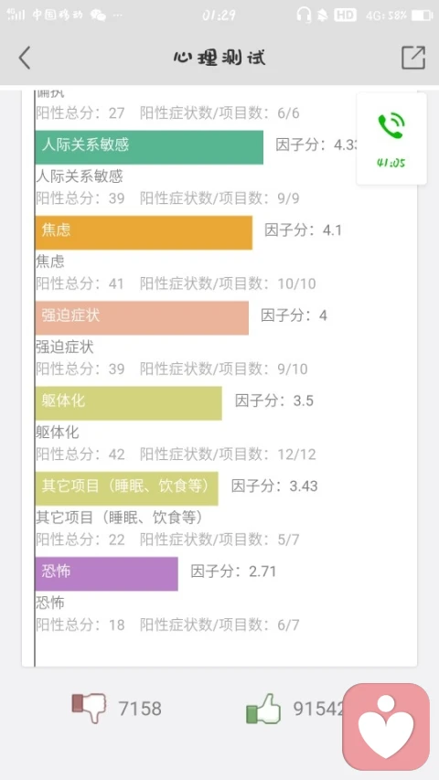Tap the battery indicator in status bar
The height and width of the screenshot is (780, 439).
pyautogui.click(x=422, y=16)
